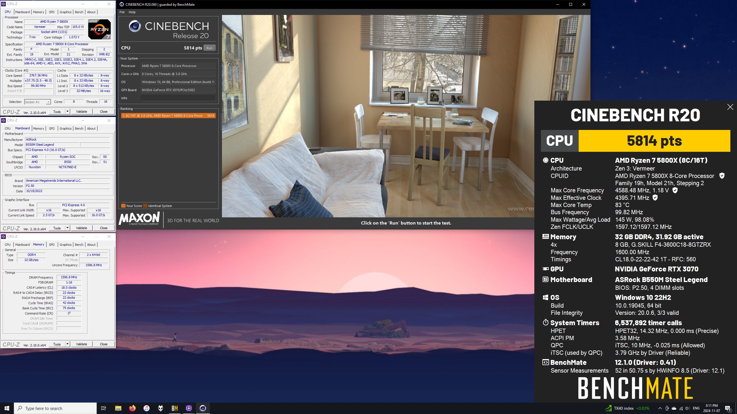Click the ENG language indicator
The image size is (737, 414).
pyautogui.click(x=696, y=408)
